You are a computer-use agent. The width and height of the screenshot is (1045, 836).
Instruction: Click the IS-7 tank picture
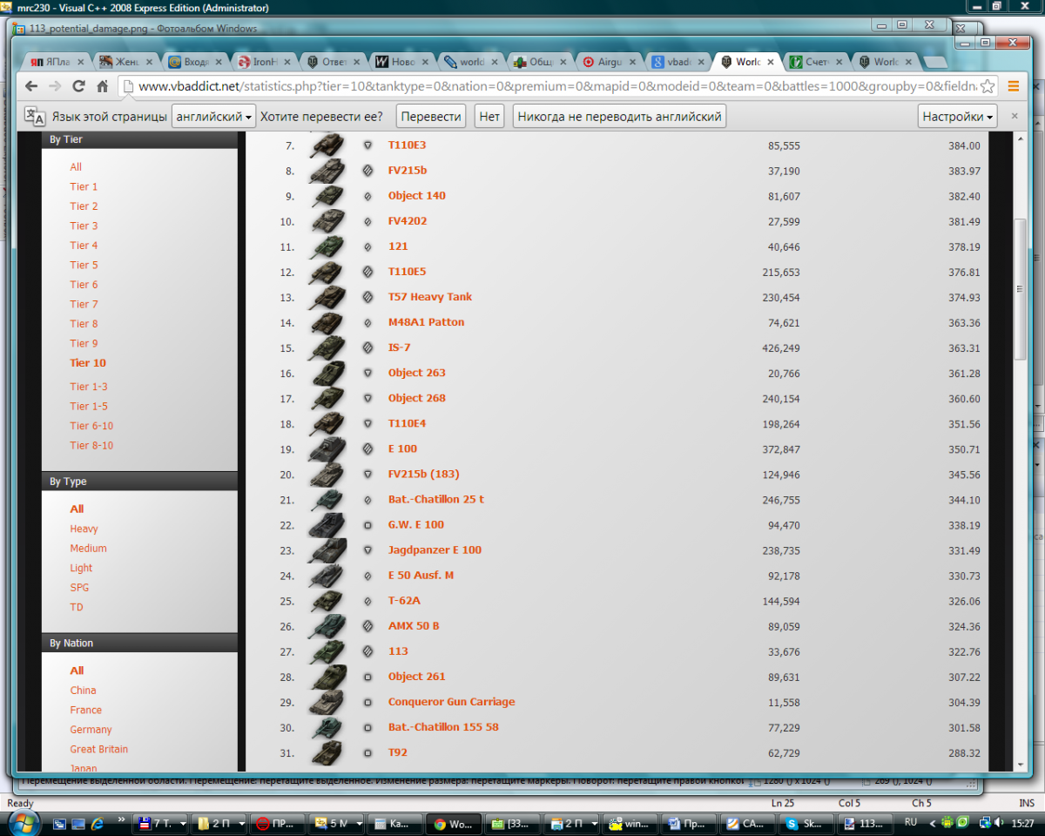[327, 348]
